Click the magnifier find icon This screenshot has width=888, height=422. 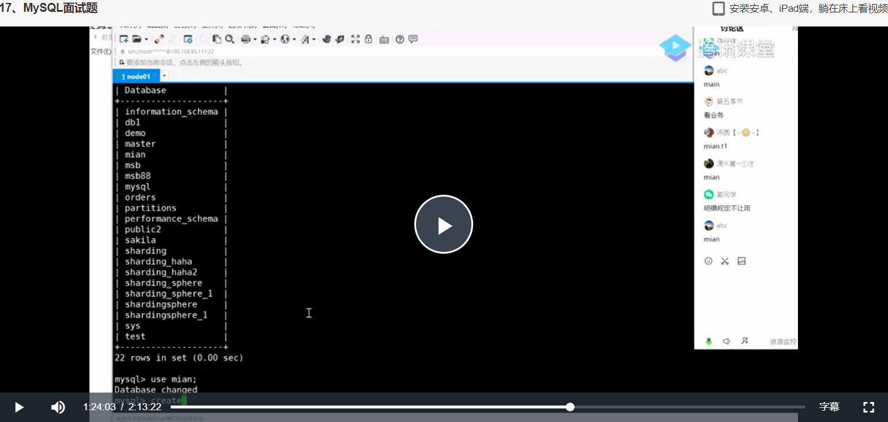[230, 39]
